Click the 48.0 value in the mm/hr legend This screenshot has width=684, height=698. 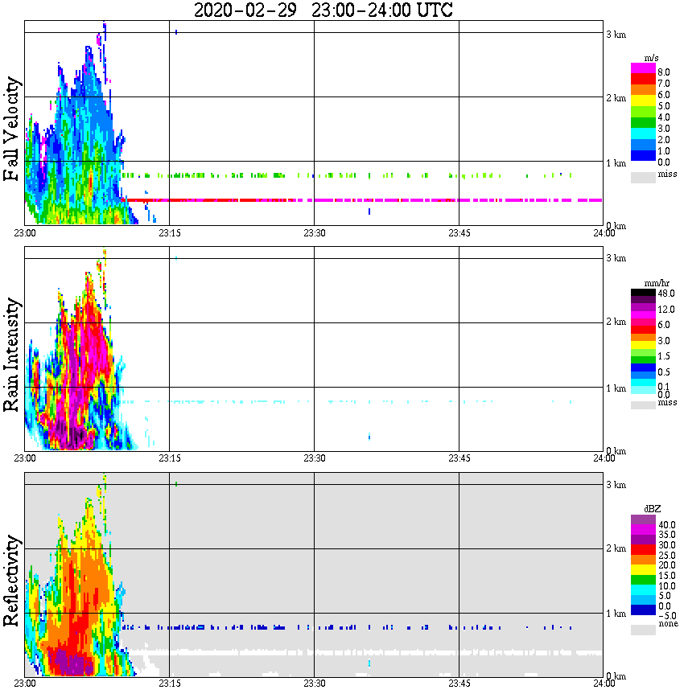(x=666, y=294)
